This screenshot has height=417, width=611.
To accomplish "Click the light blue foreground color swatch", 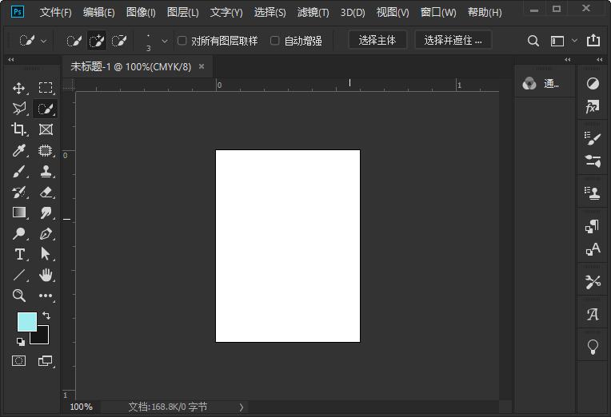I will click(26, 321).
